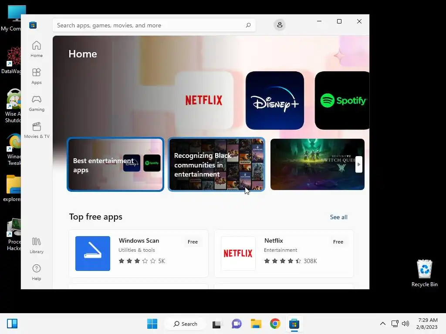Select Recycle Bin on desktop
This screenshot has height=334, width=446.
coord(424,273)
